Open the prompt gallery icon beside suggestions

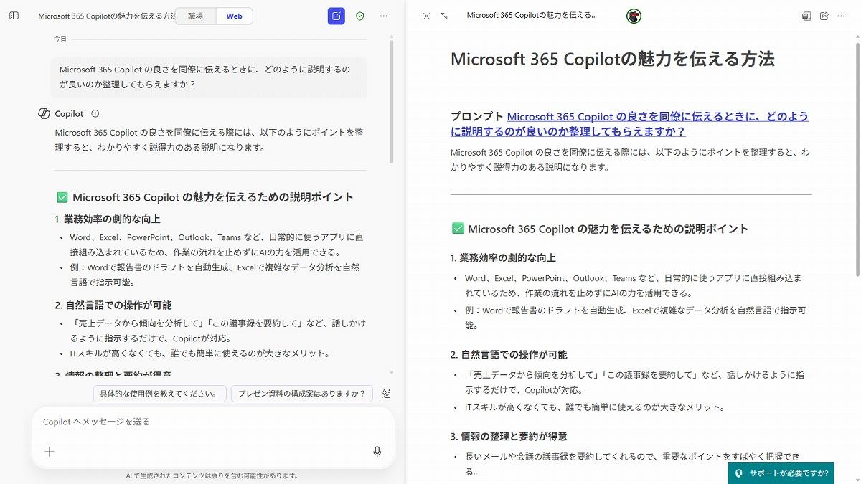[386, 394]
